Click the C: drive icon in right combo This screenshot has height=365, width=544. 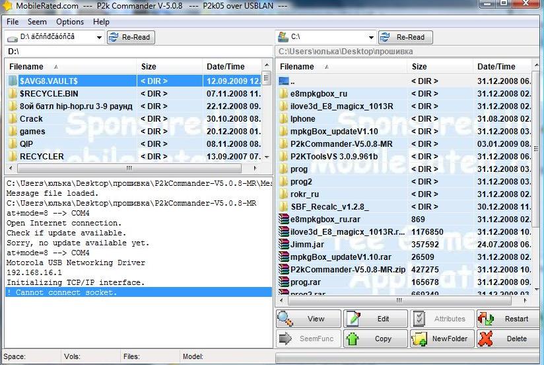point(283,37)
